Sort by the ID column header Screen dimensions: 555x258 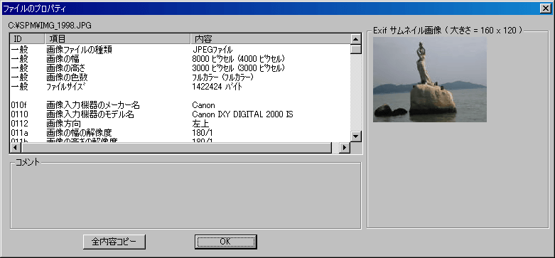(28, 38)
